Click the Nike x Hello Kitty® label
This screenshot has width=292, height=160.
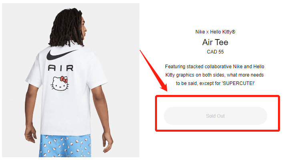pos(215,32)
